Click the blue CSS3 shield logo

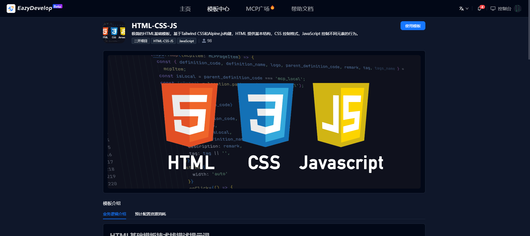click(x=265, y=114)
